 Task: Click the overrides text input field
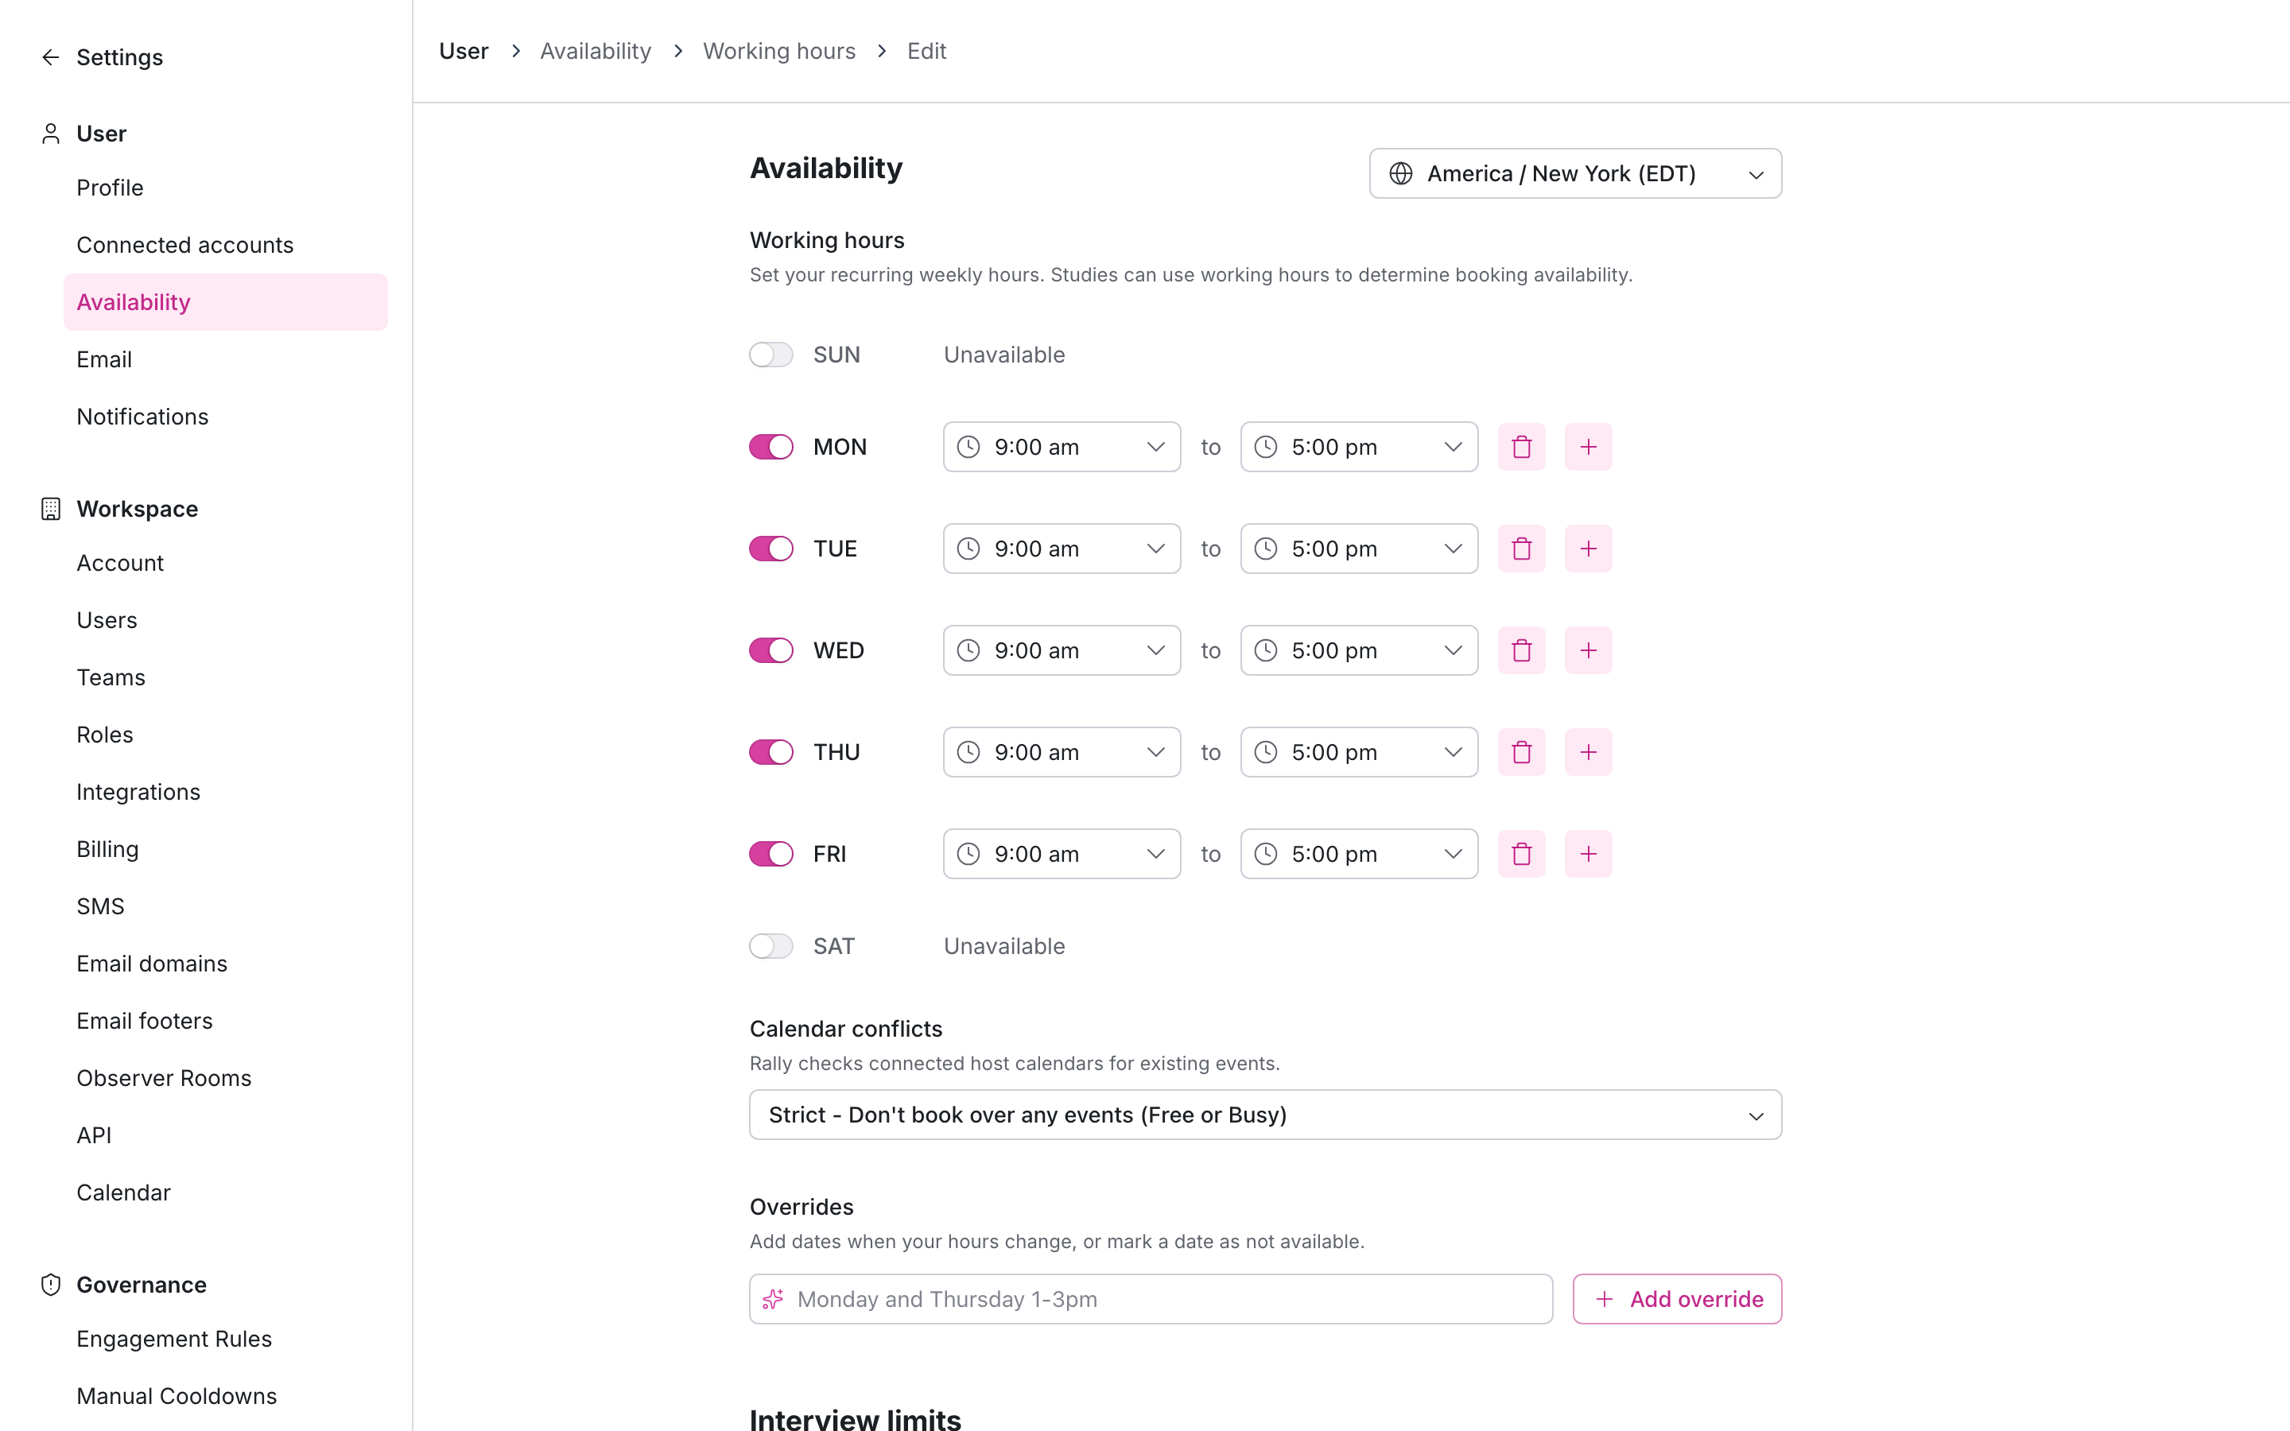click(x=1151, y=1300)
